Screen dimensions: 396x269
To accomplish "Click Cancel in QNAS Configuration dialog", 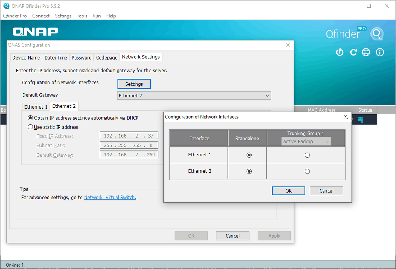I will coord(232,236).
